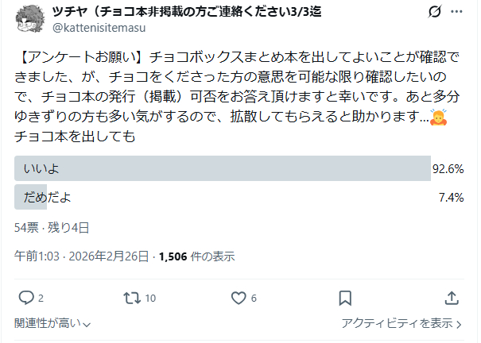Click the Grok icon at top right
This screenshot has width=481, height=343.
pyautogui.click(x=434, y=11)
